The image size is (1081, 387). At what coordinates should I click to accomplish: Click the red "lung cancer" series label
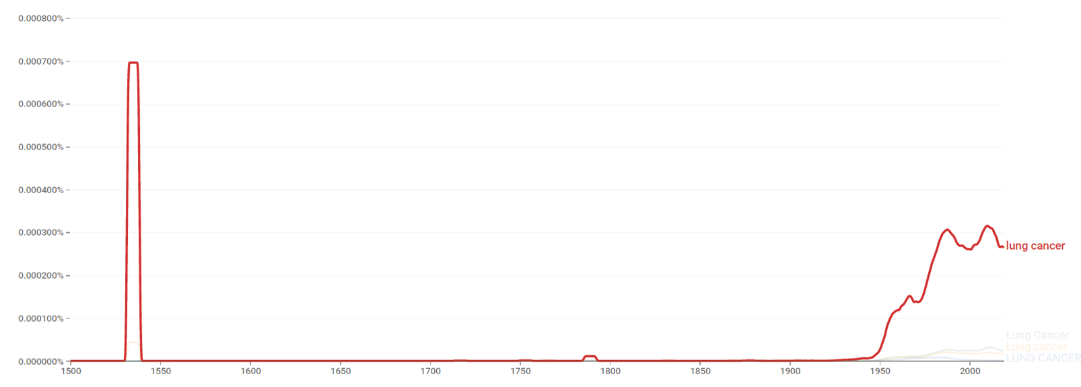[x=1035, y=246]
